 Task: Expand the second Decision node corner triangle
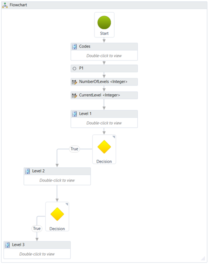[67, 204]
